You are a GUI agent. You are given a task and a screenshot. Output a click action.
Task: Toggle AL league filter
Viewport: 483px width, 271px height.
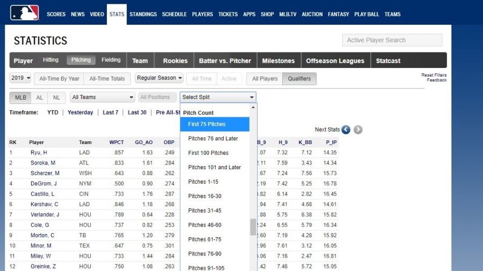click(x=39, y=97)
